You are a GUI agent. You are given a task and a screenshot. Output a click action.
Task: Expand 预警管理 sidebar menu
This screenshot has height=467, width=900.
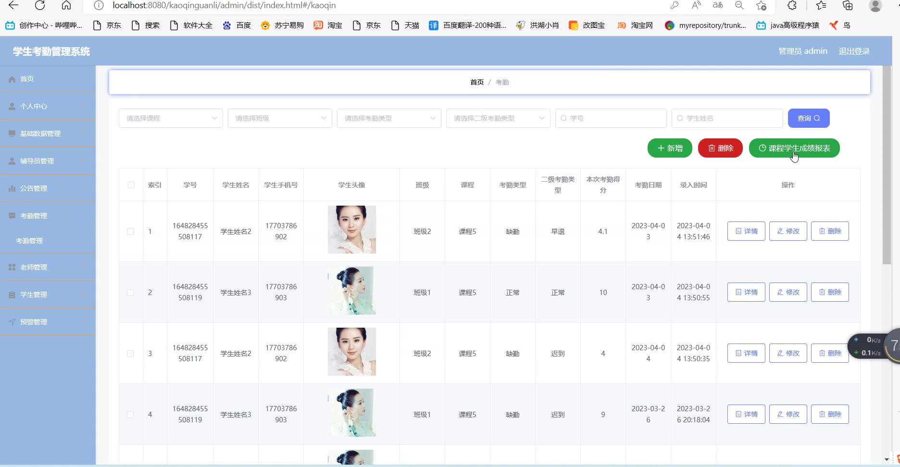tap(48, 322)
